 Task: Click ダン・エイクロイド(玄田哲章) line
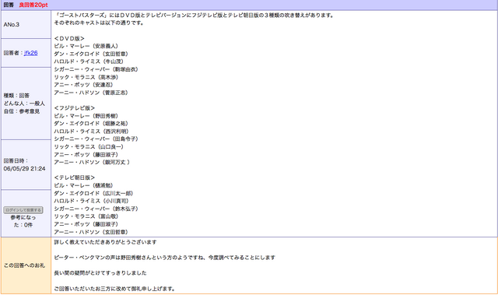click(91, 54)
